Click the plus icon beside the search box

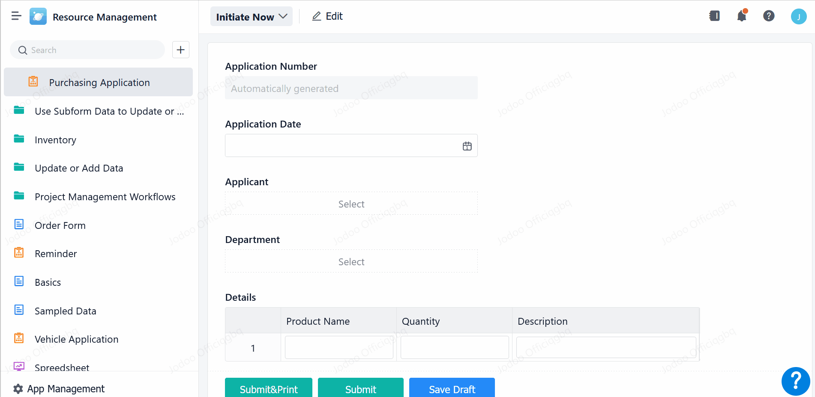click(180, 50)
